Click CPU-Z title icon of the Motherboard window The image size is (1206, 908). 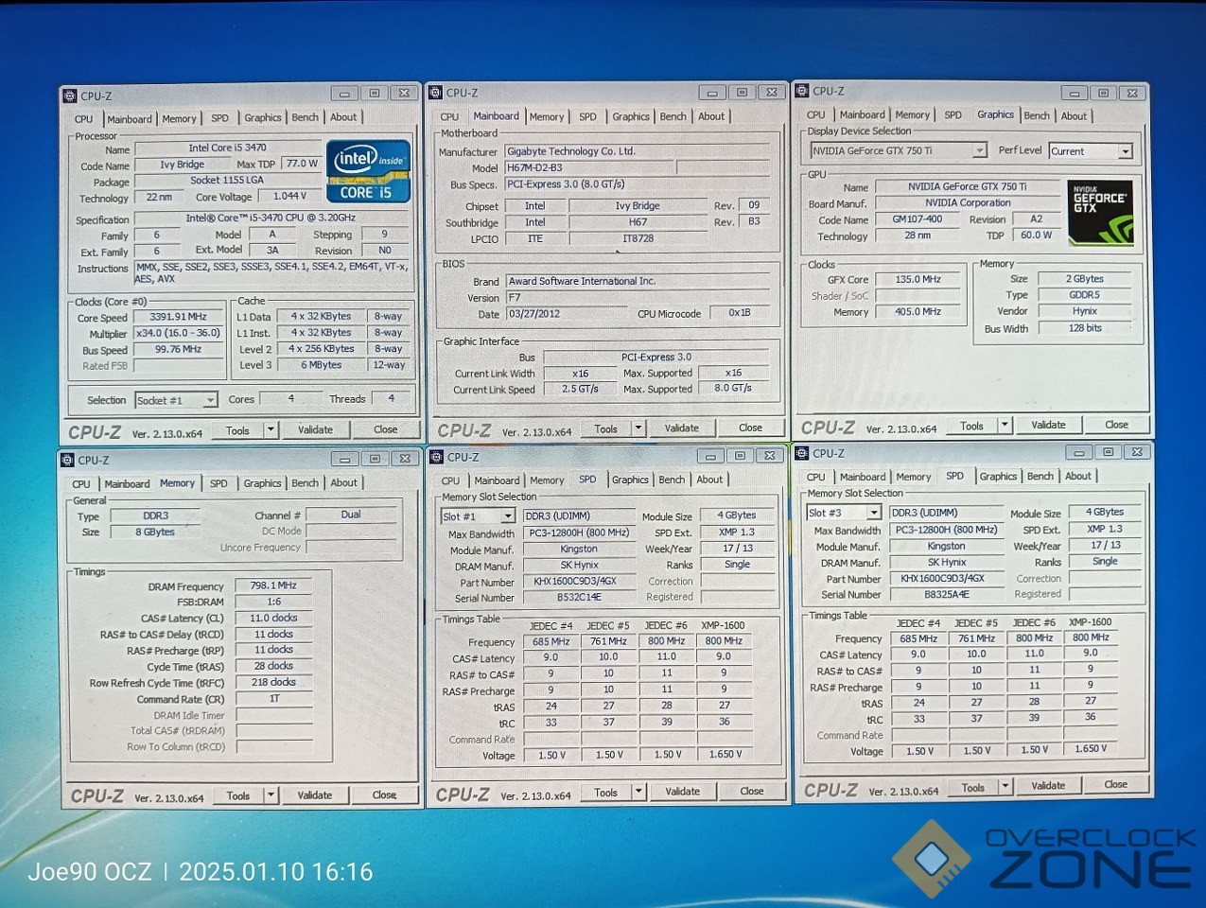pyautogui.click(x=436, y=93)
